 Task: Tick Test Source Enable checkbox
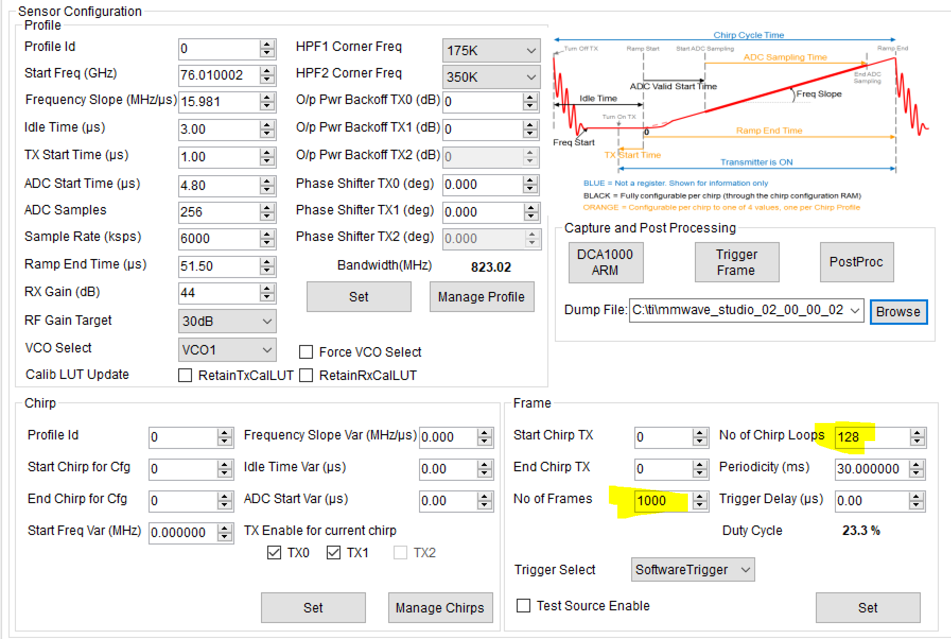tap(524, 606)
